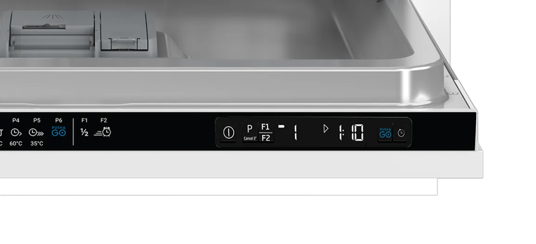Image resolution: width=536 pixels, height=244 pixels.
Task: Click the P6 Push & Go legend icon
Action: 59,131
